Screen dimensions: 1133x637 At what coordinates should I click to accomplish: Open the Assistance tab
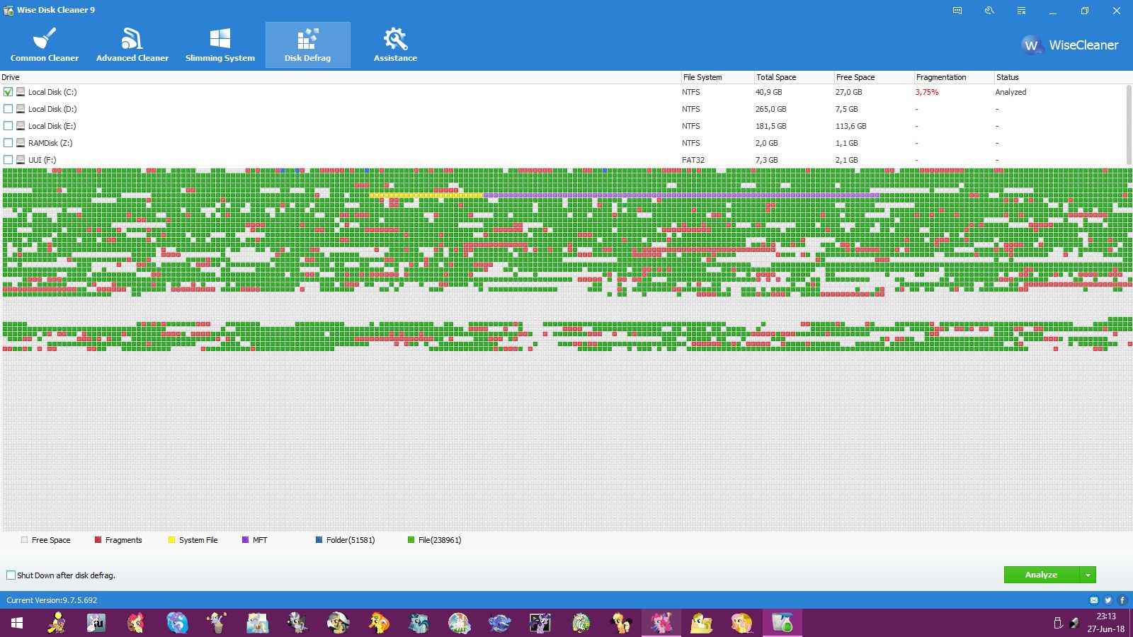coord(396,45)
